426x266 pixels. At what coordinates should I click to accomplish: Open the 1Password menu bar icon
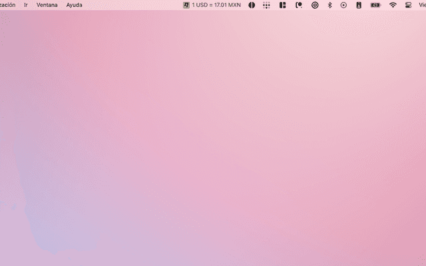315,5
